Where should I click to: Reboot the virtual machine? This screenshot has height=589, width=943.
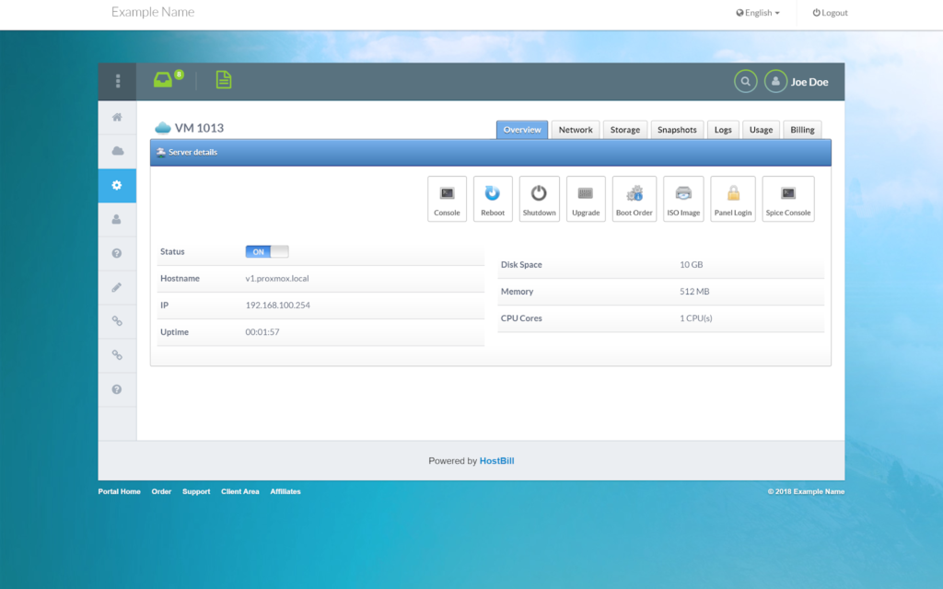tap(493, 199)
